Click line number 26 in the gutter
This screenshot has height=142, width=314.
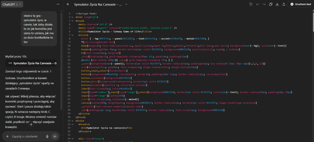[x=69, y=103]
